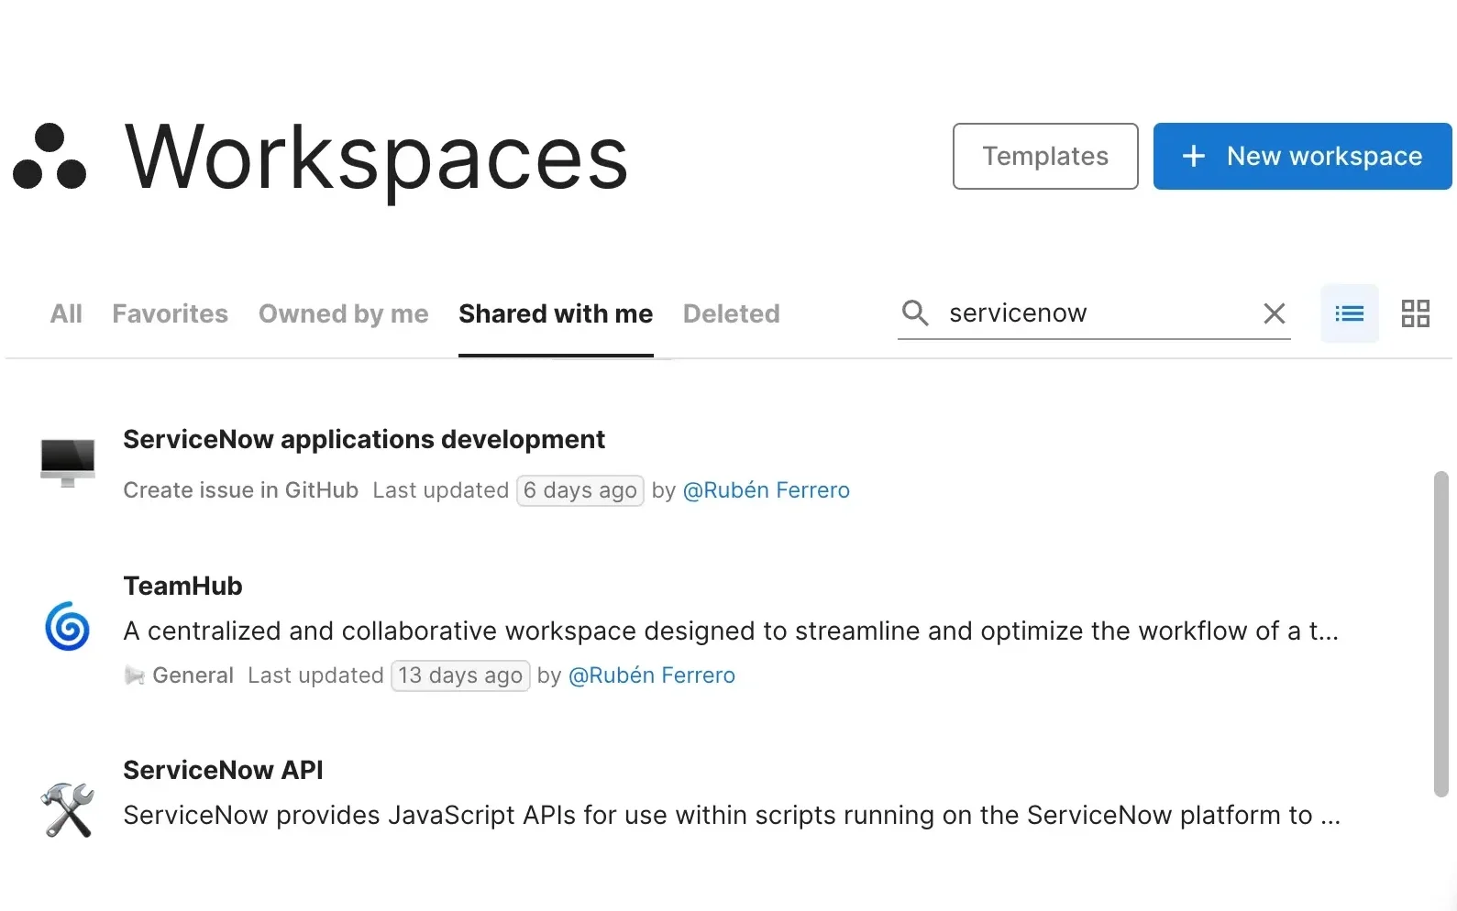This screenshot has height=911, width=1457.
Task: Show the Deleted tab
Action: tap(732, 313)
